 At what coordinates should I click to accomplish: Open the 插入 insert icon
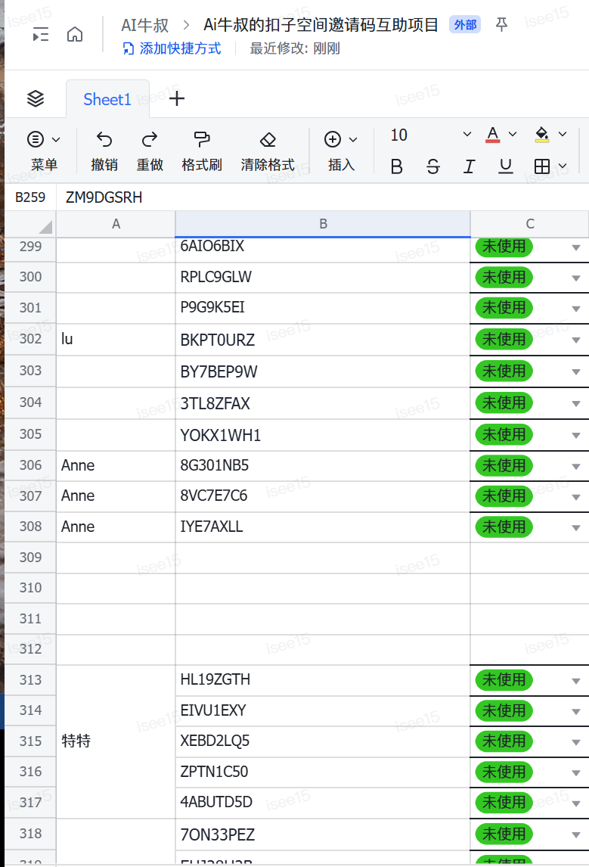[x=333, y=139]
